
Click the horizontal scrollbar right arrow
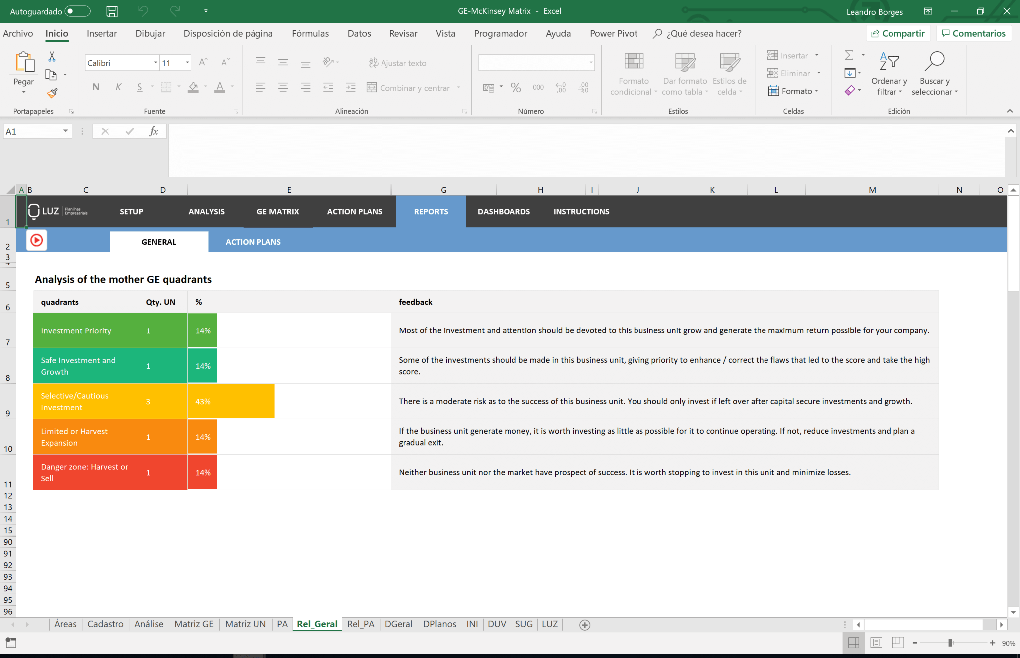[x=1002, y=624]
